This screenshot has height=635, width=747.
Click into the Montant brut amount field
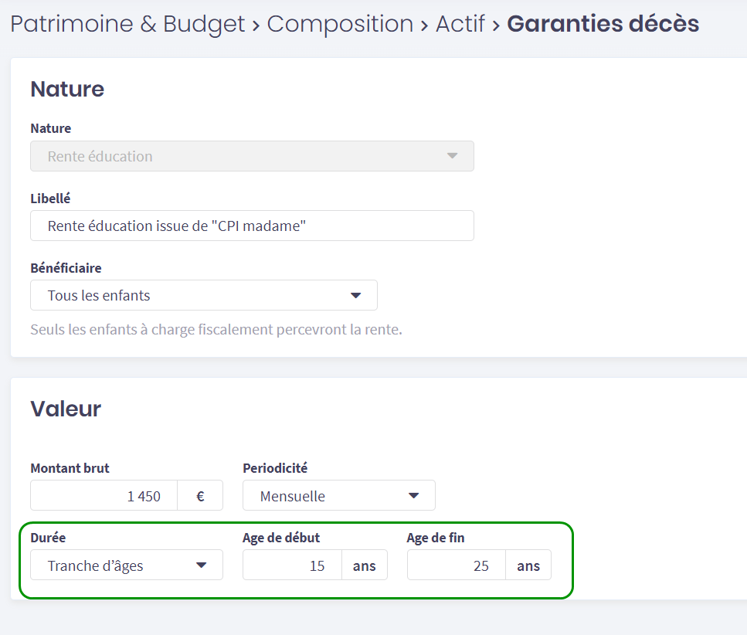point(104,496)
